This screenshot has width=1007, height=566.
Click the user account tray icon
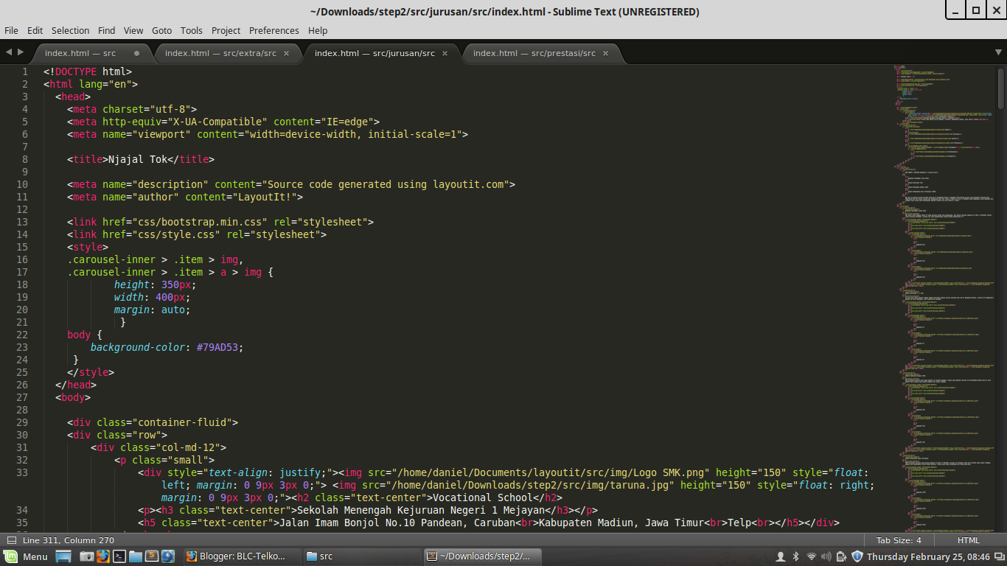(781, 556)
